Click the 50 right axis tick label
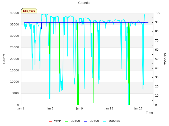The height and width of the screenshot is (126, 169). point(157,59)
